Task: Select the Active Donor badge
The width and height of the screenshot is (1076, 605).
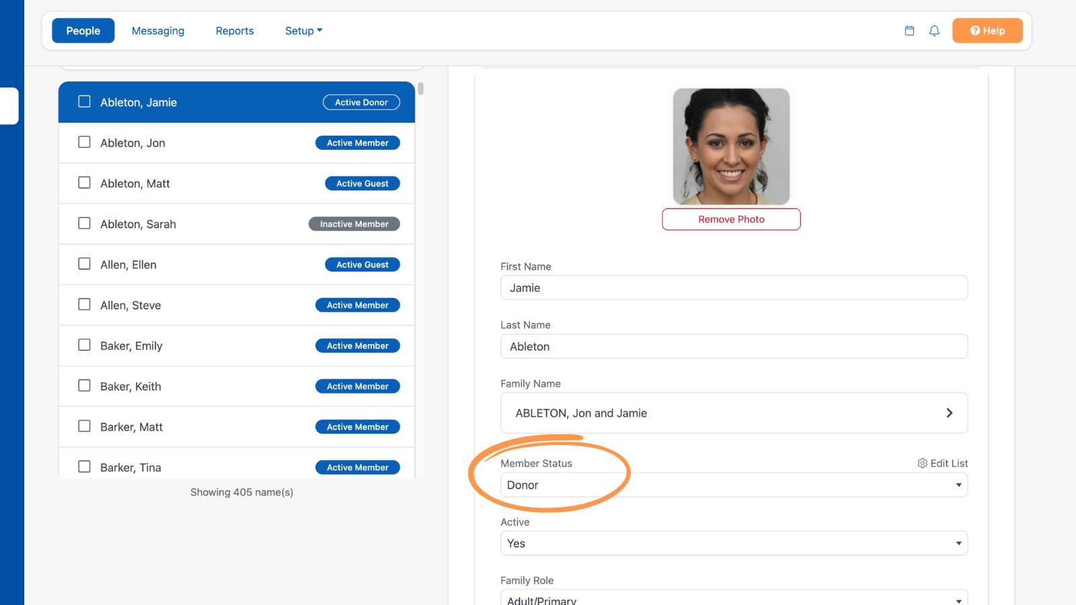Action: [x=361, y=102]
